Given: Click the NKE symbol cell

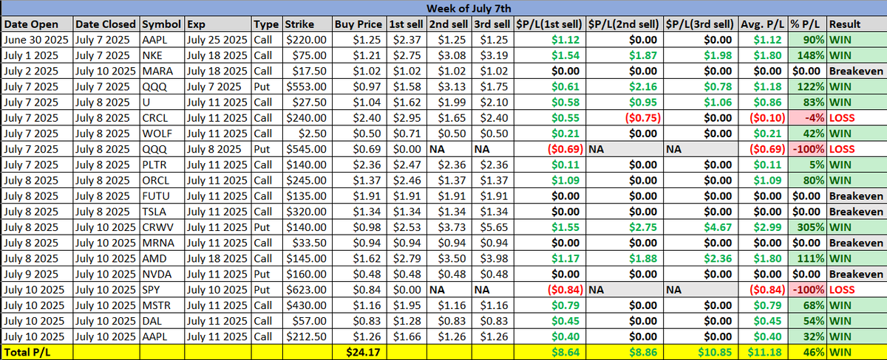Looking at the screenshot, I should [162, 55].
